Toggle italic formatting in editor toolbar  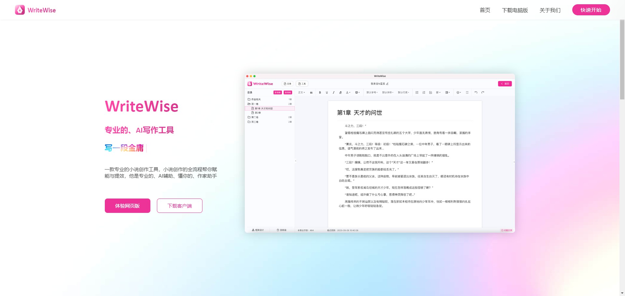(334, 93)
